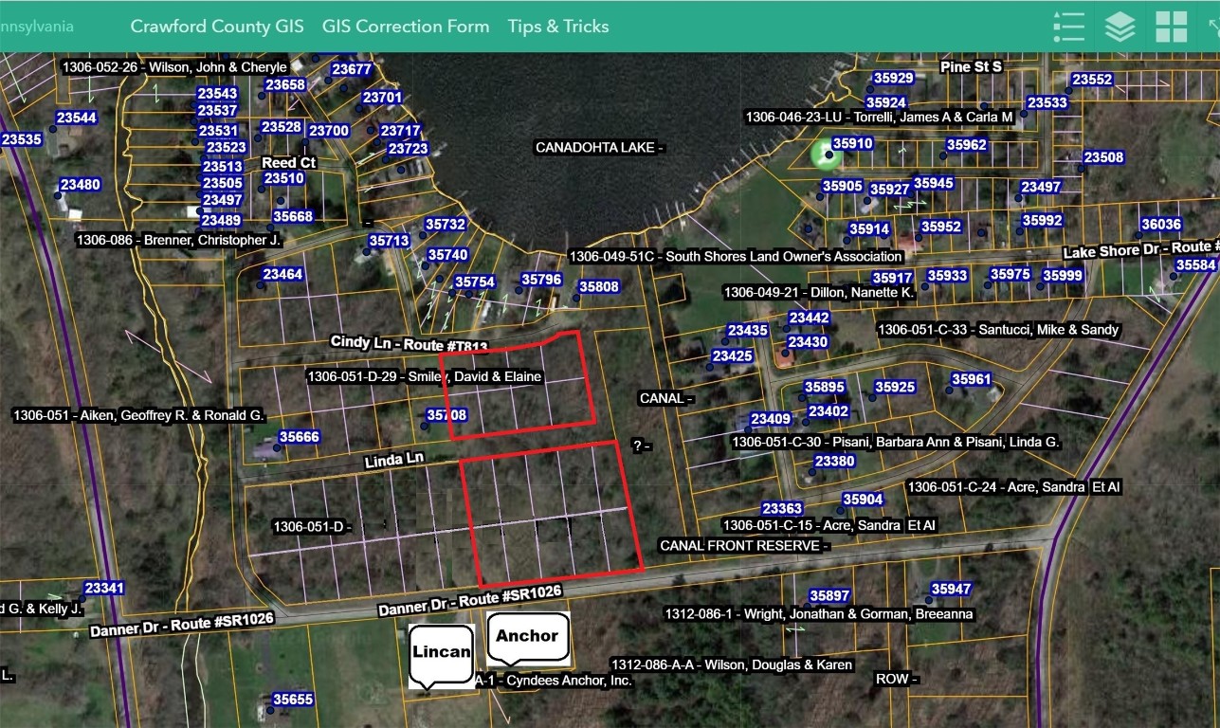Viewport: 1220px width, 728px height.
Task: Click the Crawford County GIS title
Action: pos(218,27)
